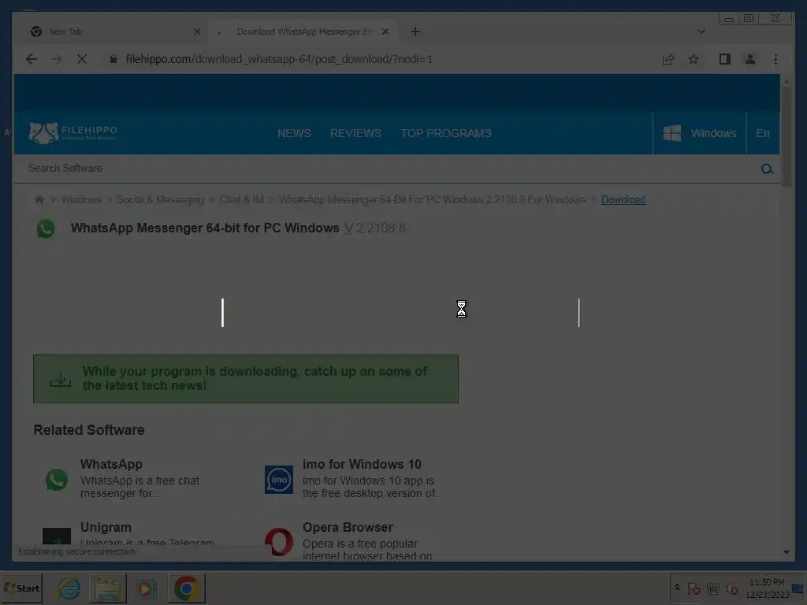The image size is (807, 605).
Task: Click the WhatsApp related software icon
Action: (57, 480)
